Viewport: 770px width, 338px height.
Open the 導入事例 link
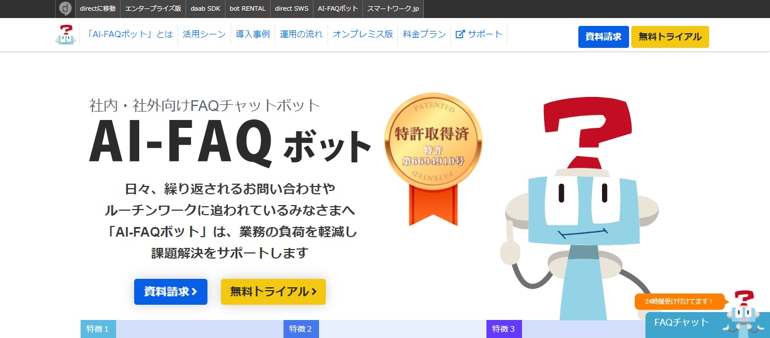[x=253, y=34]
